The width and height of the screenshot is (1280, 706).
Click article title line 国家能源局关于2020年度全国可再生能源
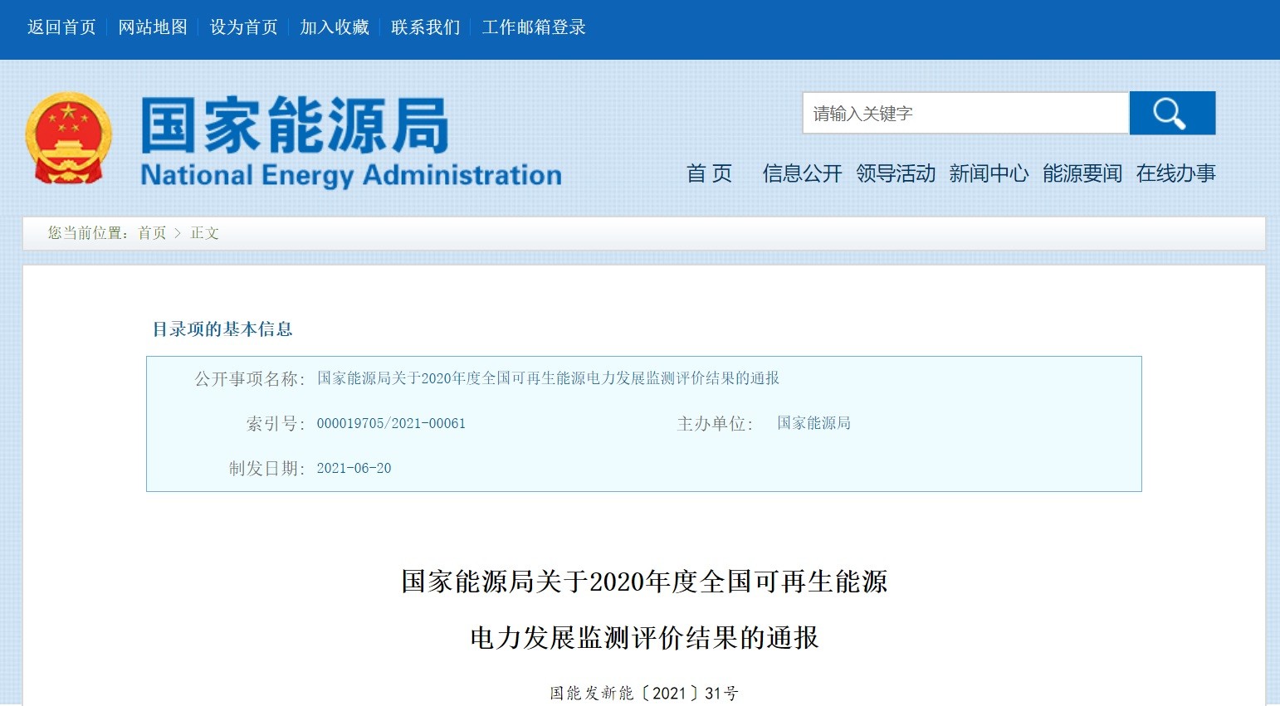click(x=644, y=582)
